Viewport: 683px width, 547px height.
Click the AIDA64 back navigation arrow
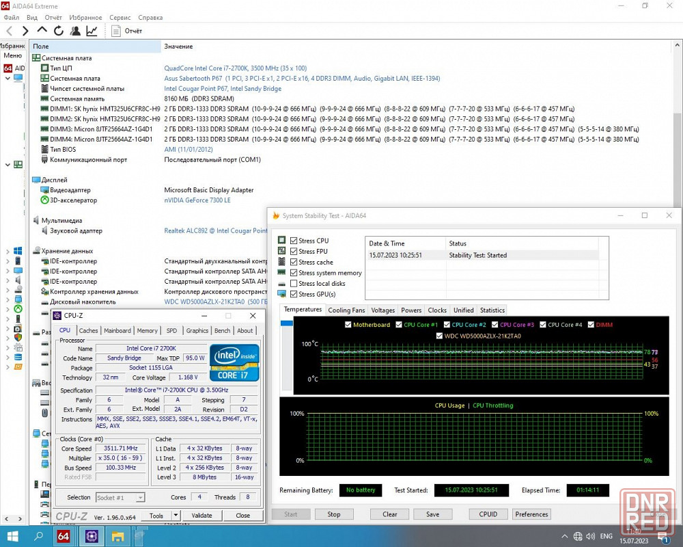pos(9,31)
